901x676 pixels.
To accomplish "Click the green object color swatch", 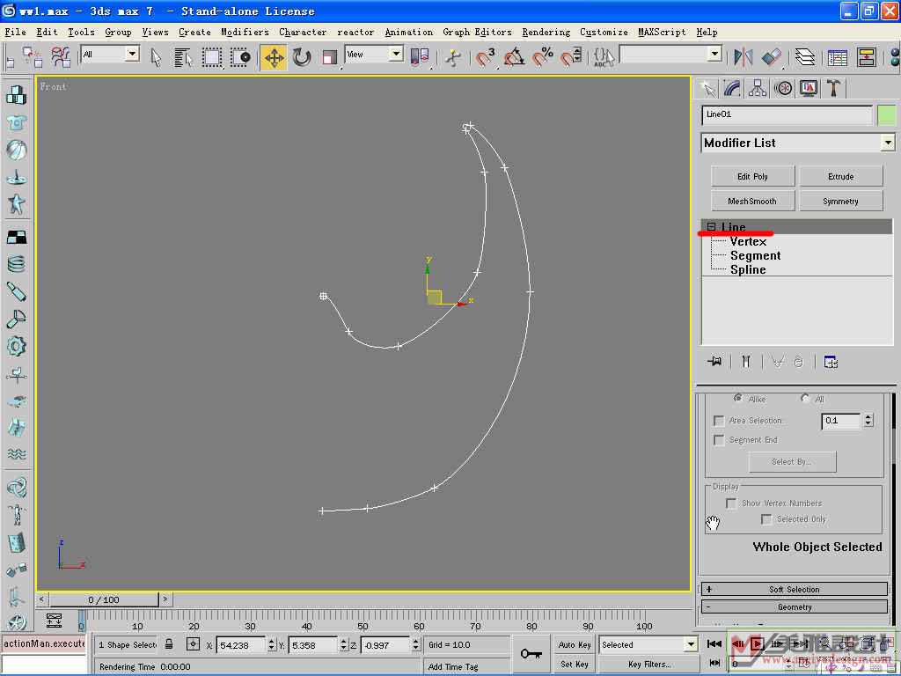I will pos(887,115).
